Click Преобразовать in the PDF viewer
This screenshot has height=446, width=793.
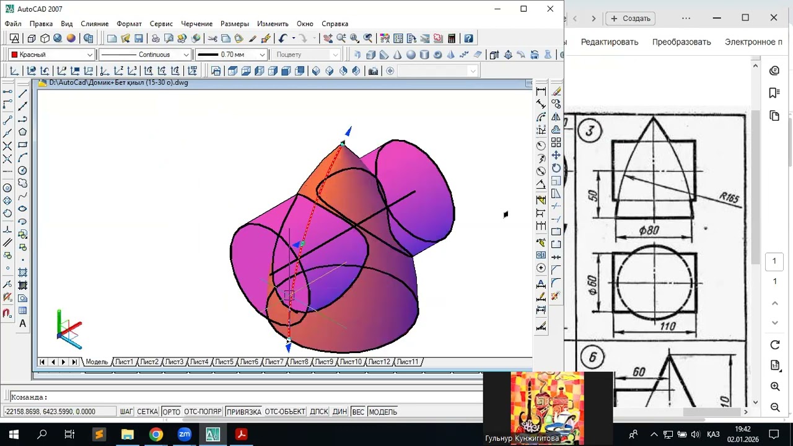pyautogui.click(x=681, y=42)
